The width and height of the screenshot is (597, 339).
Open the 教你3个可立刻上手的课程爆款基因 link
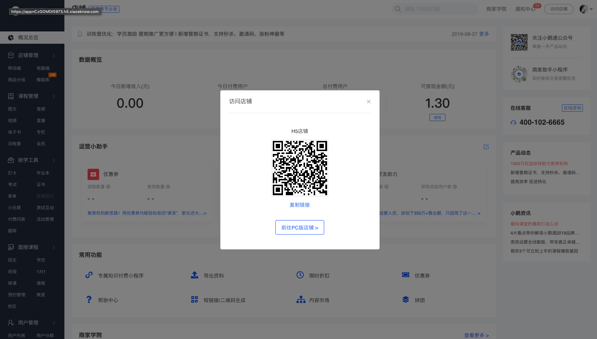coord(544,251)
